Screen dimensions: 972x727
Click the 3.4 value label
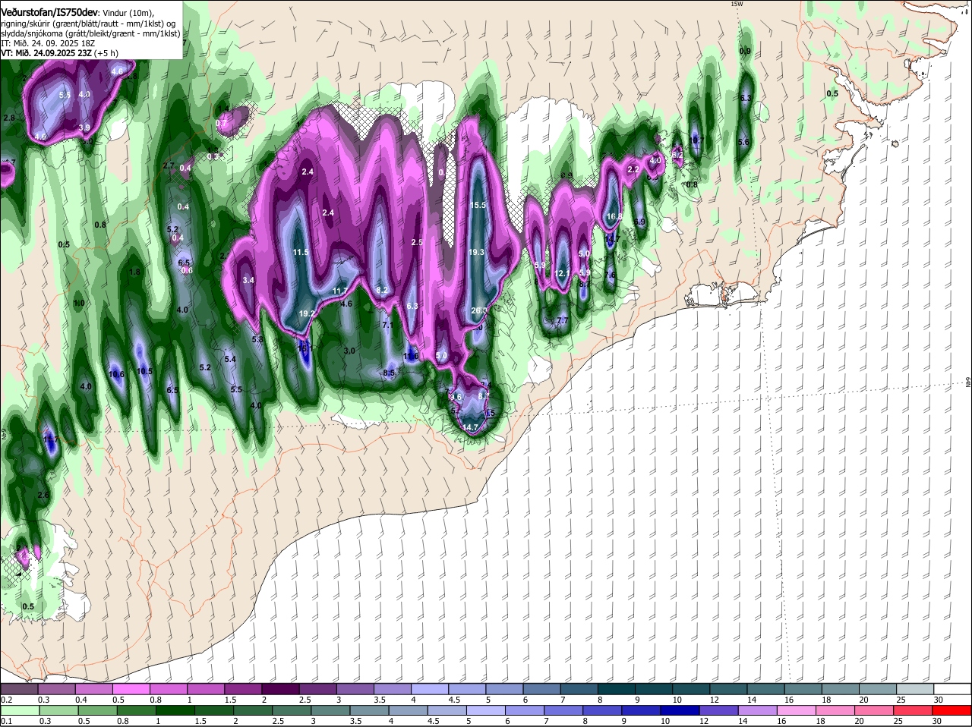click(x=248, y=280)
